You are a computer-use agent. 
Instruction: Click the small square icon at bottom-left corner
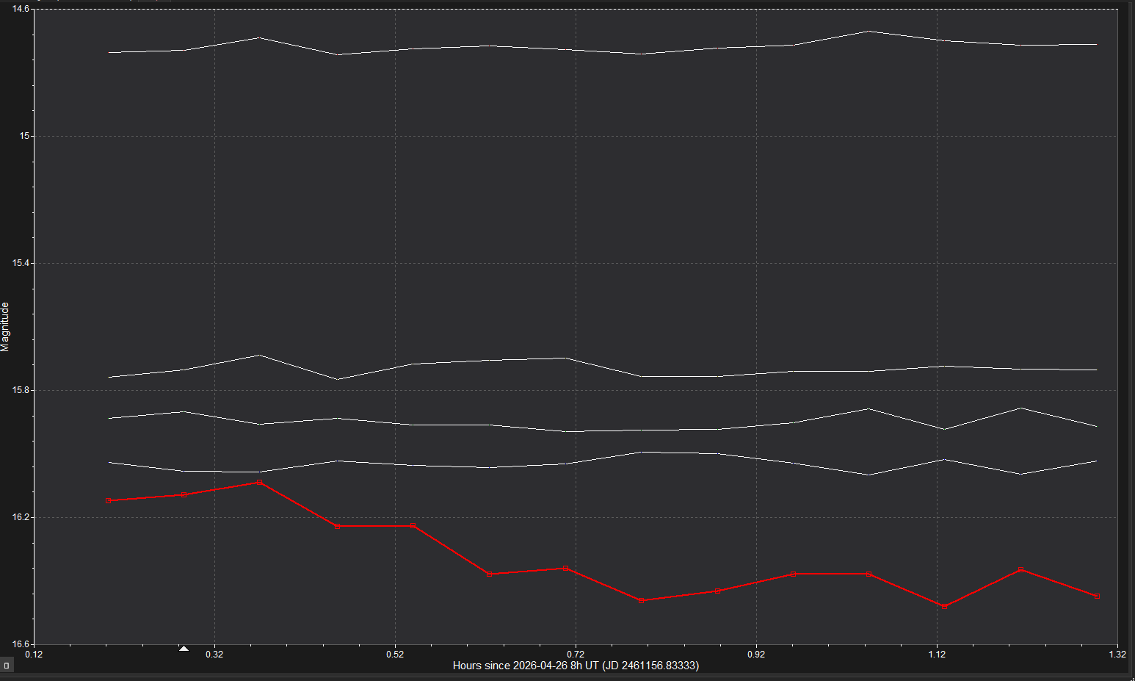[7, 666]
